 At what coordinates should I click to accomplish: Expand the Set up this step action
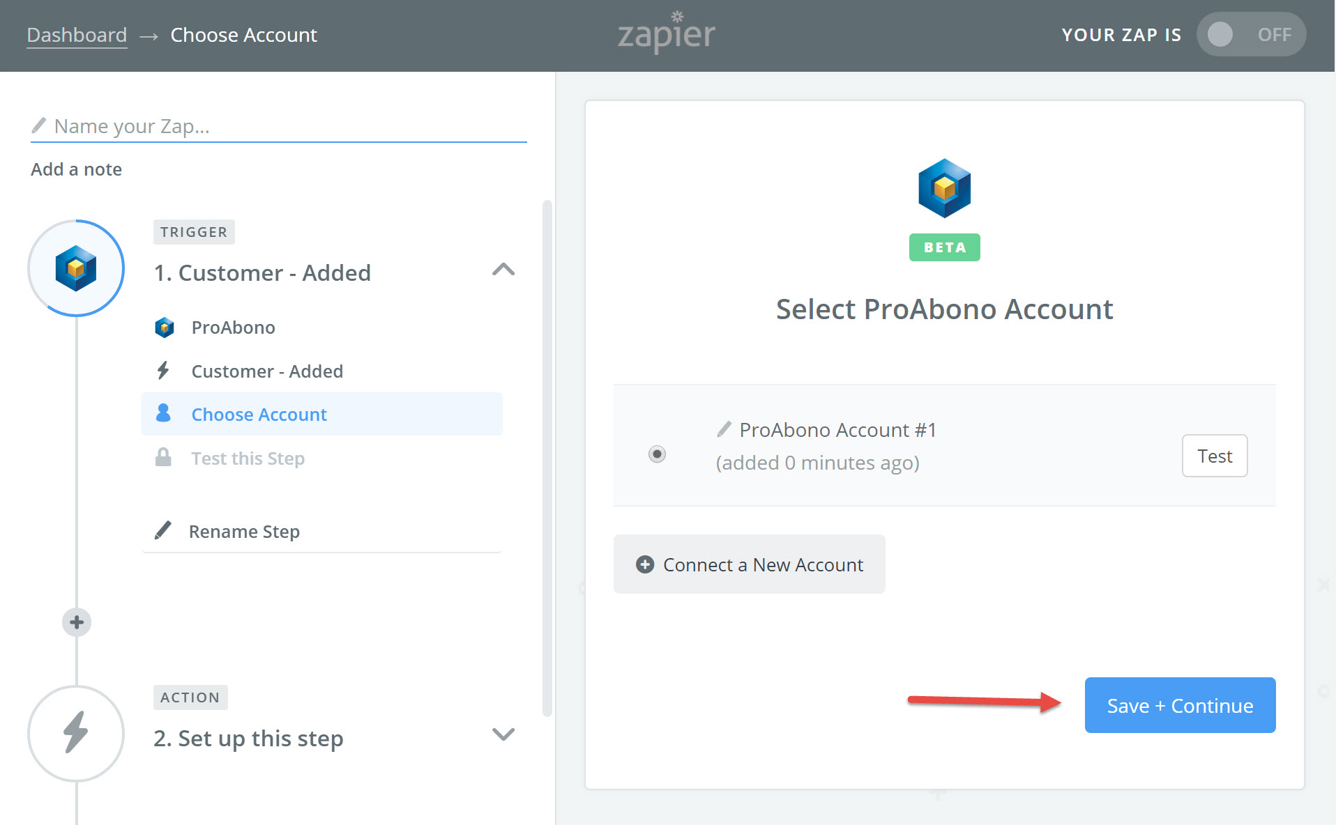point(503,734)
